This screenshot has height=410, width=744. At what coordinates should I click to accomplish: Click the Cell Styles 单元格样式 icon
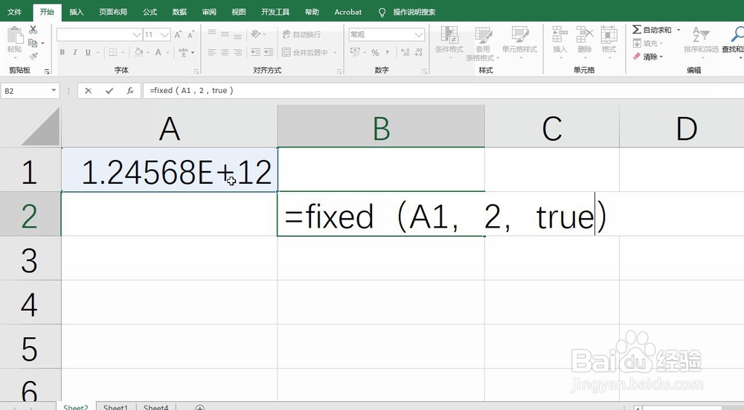pos(520,35)
